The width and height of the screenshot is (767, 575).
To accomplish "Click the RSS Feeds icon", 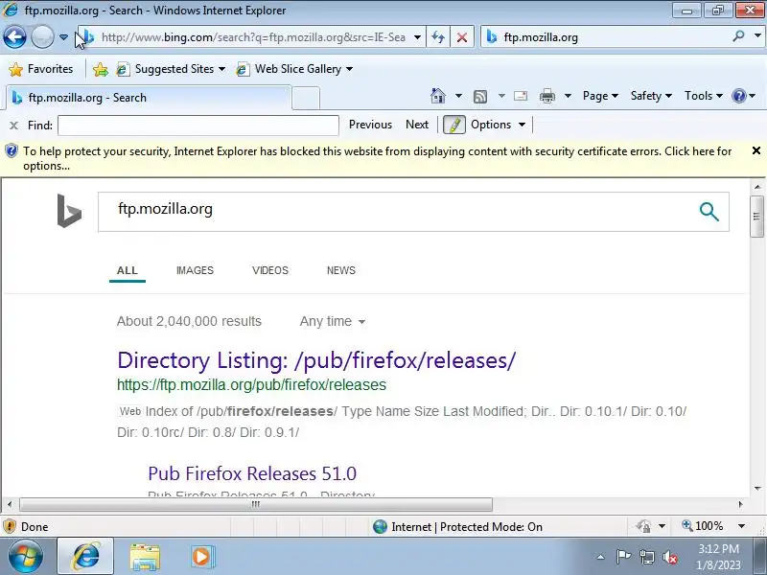I will [x=480, y=97].
